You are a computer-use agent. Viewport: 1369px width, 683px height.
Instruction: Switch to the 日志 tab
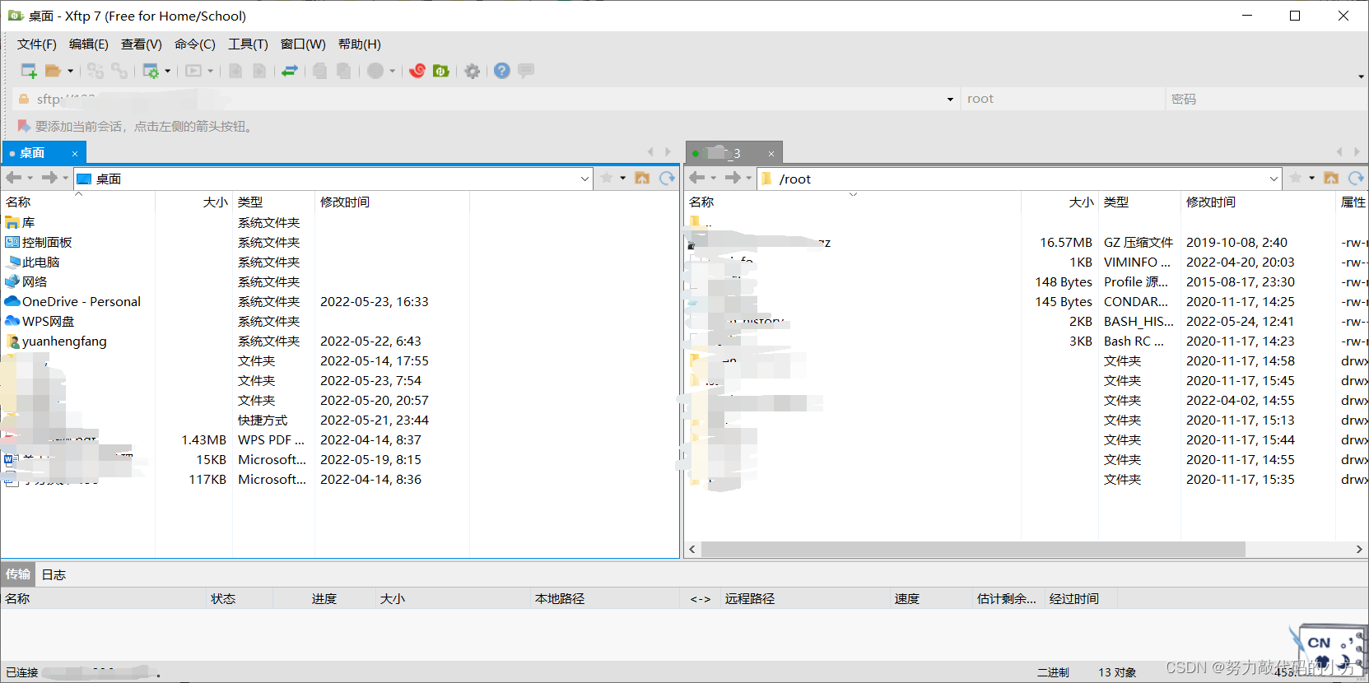tap(54, 574)
